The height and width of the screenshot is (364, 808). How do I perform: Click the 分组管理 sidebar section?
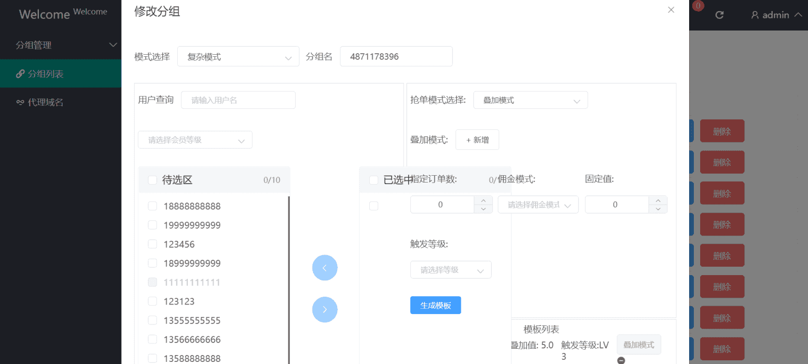[x=60, y=45]
